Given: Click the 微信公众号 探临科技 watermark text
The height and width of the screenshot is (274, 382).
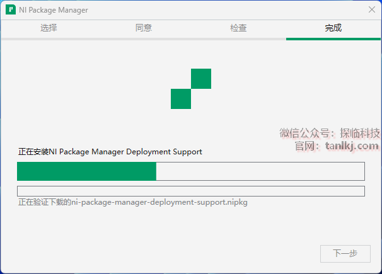Looking at the screenshot, I should [x=330, y=134].
